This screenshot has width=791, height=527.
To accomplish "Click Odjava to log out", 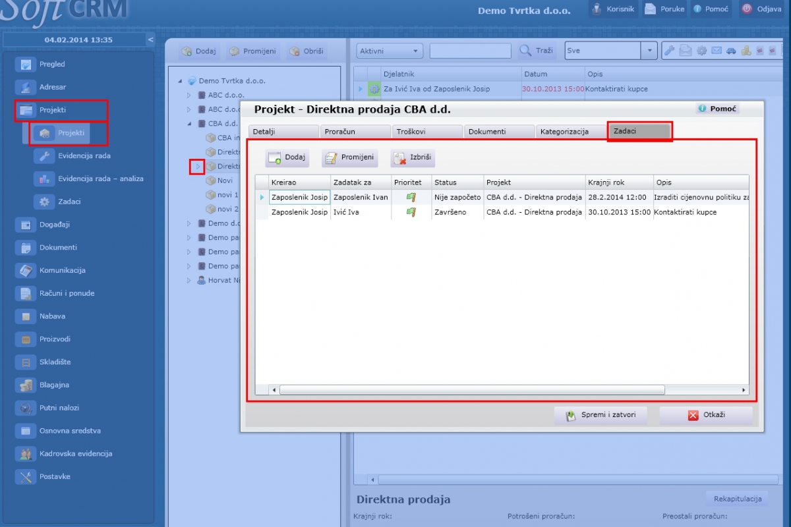I will click(x=763, y=9).
